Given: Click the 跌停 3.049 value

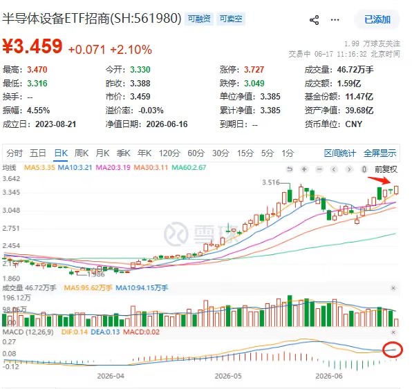Looking at the screenshot, I should tap(254, 84).
